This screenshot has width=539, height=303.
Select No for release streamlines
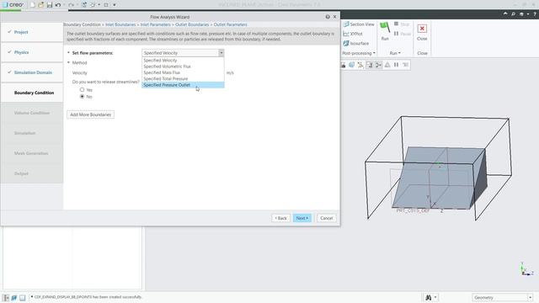tap(82, 97)
